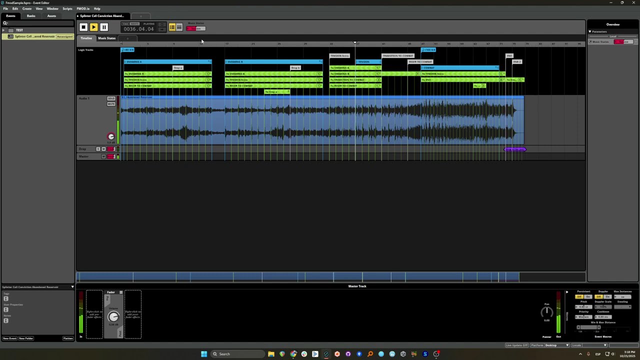Image resolution: width=640 pixels, height=360 pixels.
Task: Select the SNEAKING A loop region
Action: (167, 61)
